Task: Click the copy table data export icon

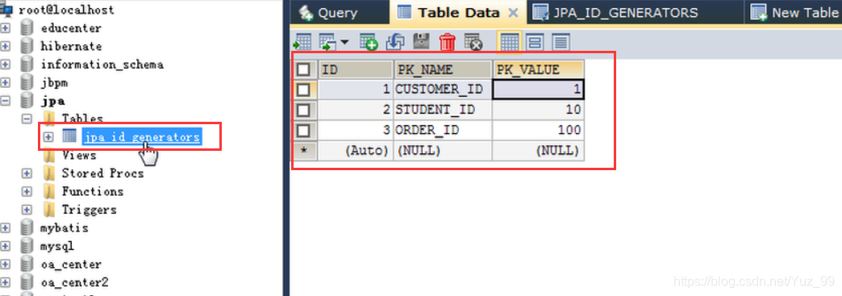Action: click(327, 42)
